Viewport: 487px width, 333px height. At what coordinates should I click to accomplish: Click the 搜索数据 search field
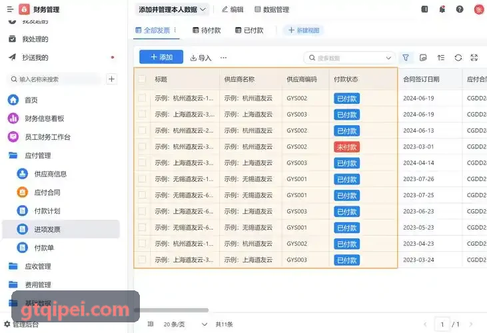tap(349, 58)
